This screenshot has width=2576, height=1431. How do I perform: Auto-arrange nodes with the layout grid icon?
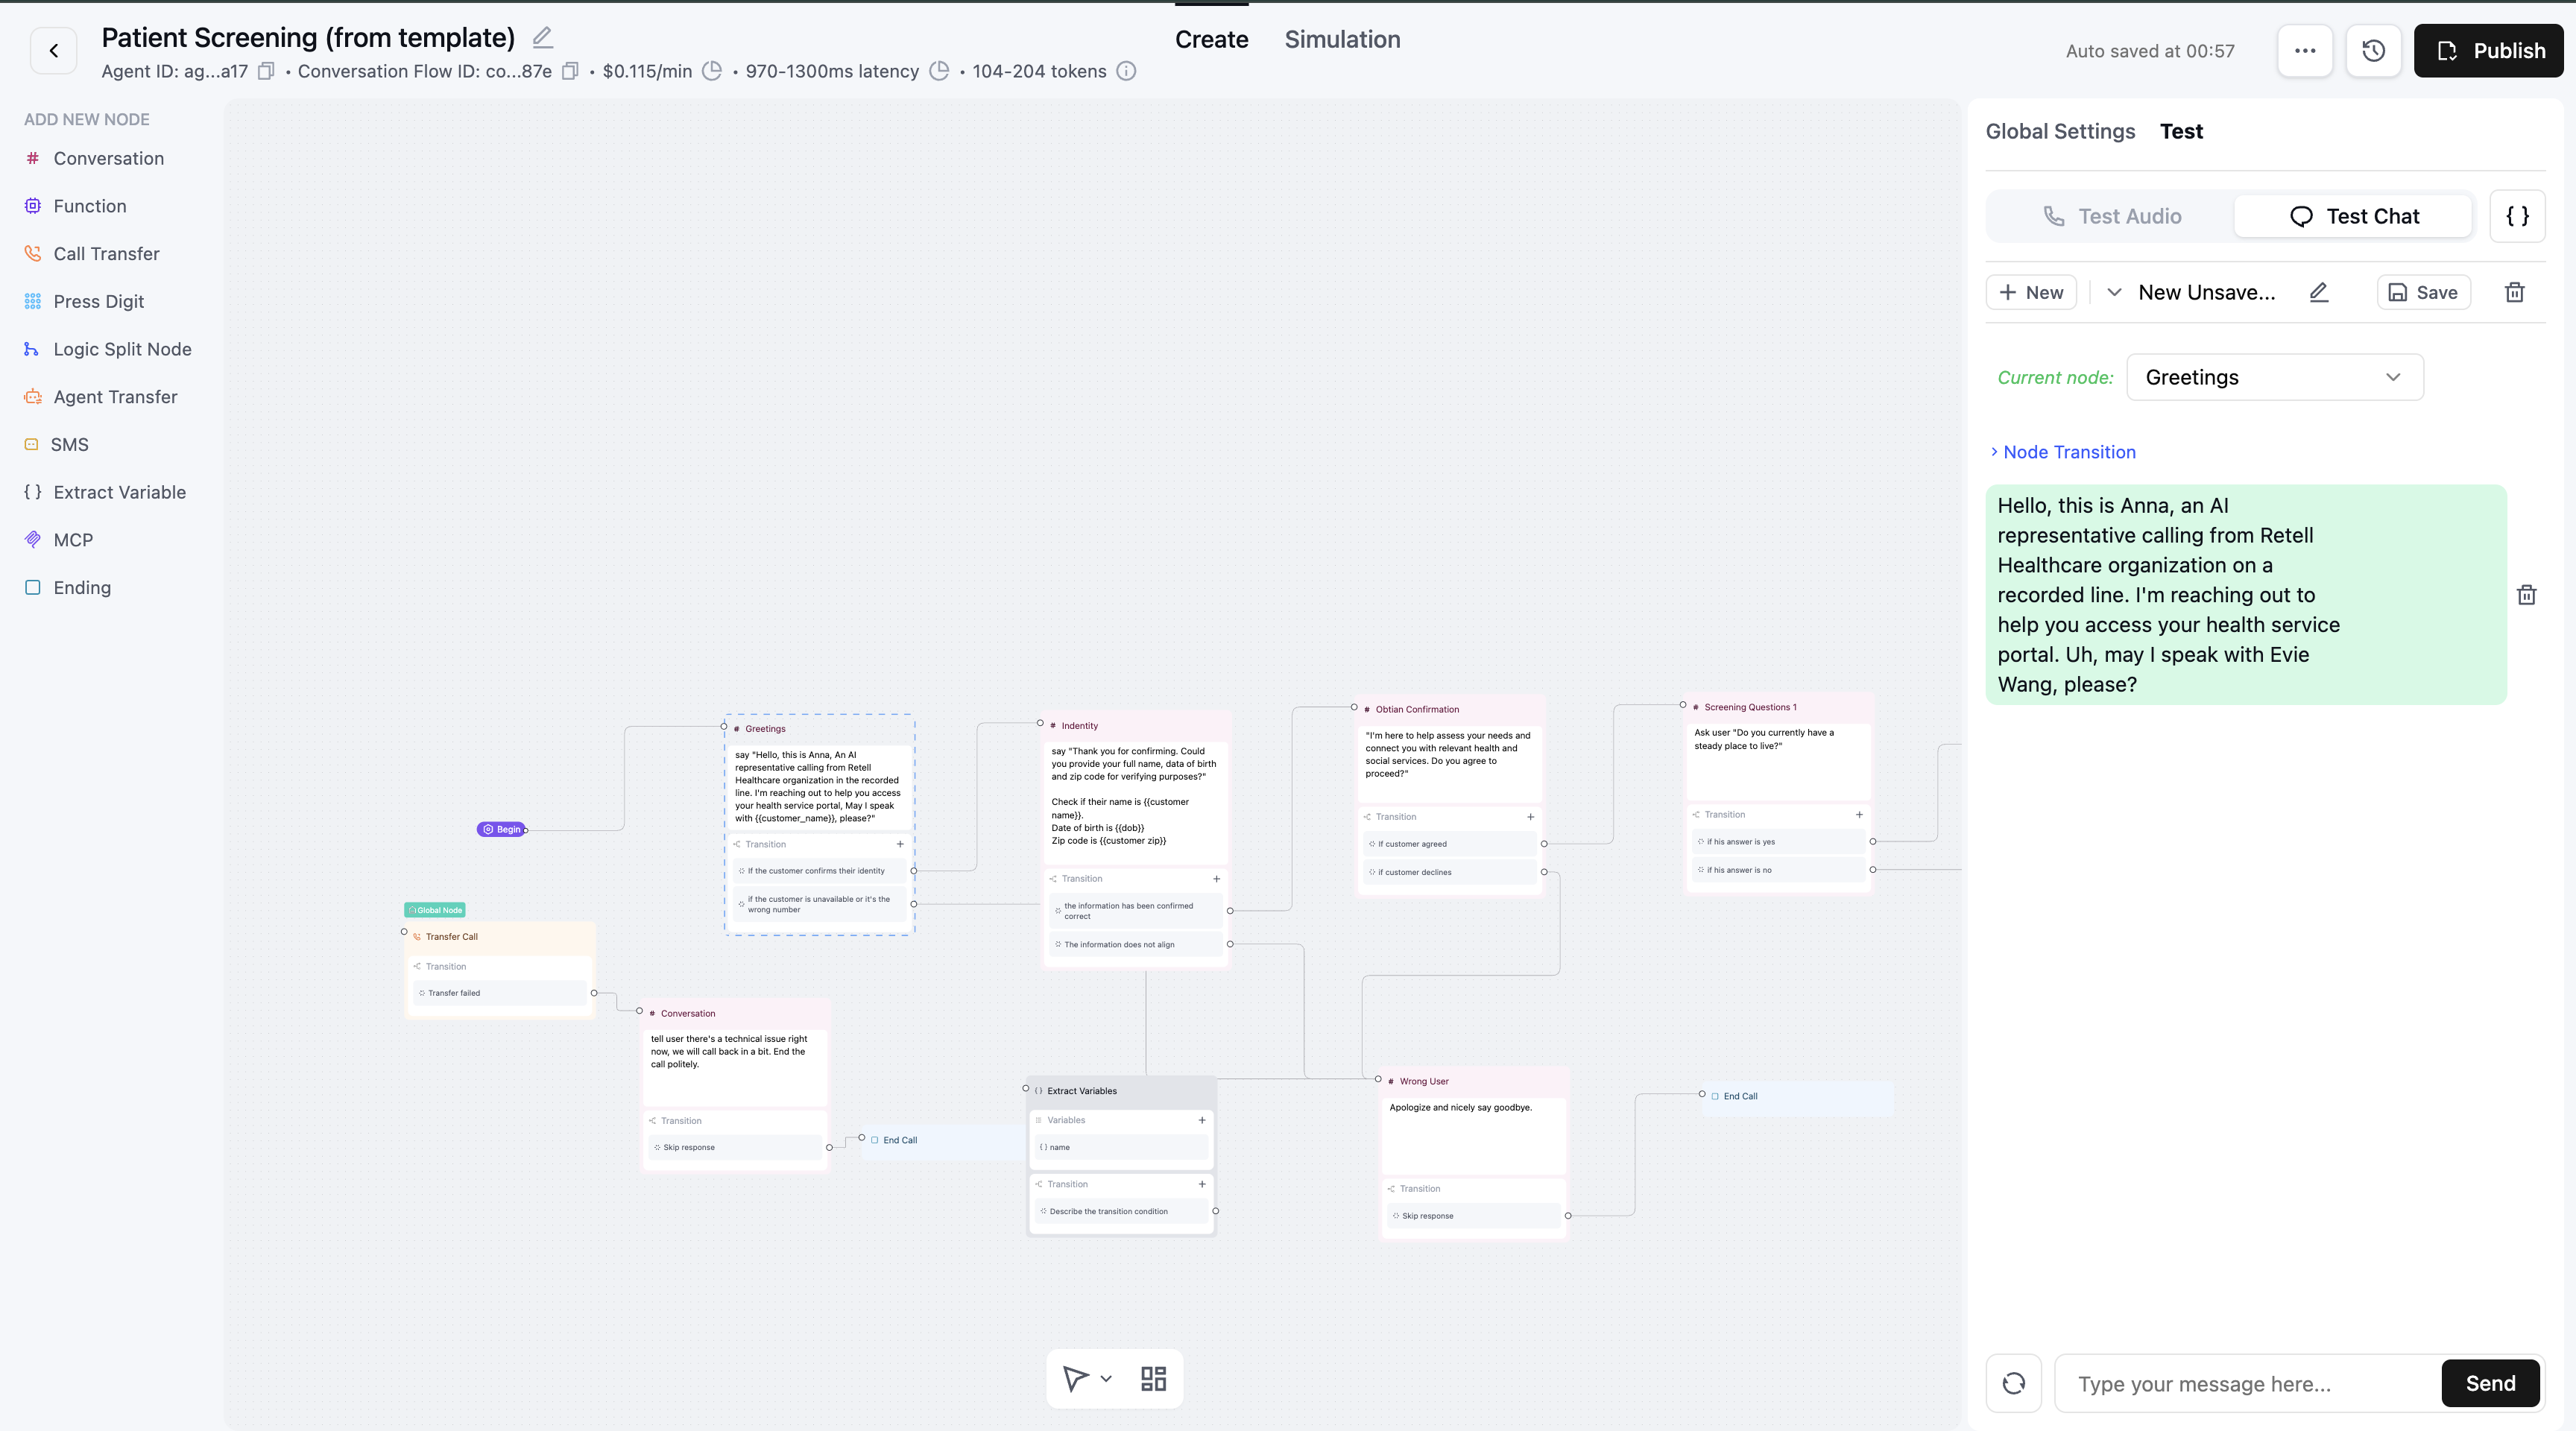coord(1153,1379)
